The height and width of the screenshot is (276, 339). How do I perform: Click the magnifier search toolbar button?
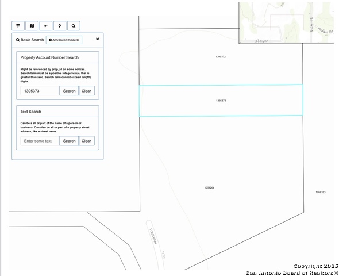coord(74,26)
